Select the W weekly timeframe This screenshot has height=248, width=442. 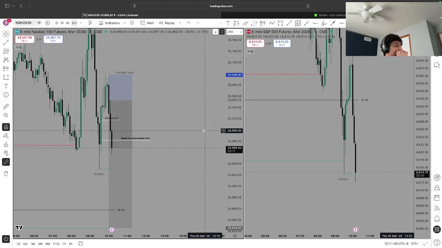click(62, 23)
